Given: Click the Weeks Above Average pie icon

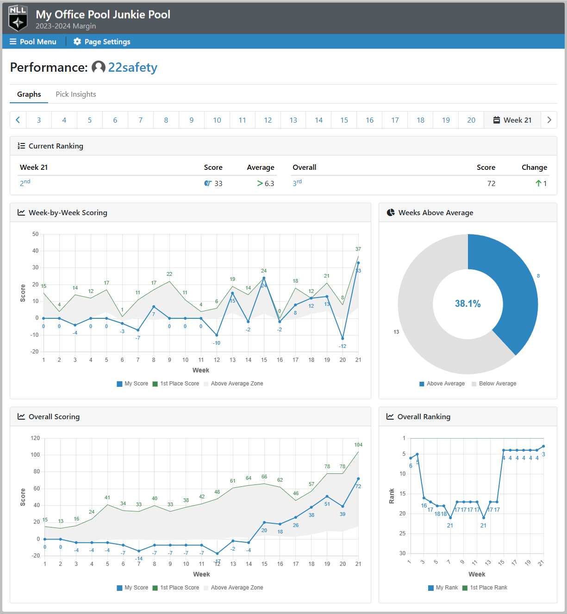Looking at the screenshot, I should 391,212.
